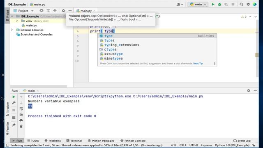The image size is (263, 148).
Task: Stop process square in Run panel
Action: click(x=14, y=110)
